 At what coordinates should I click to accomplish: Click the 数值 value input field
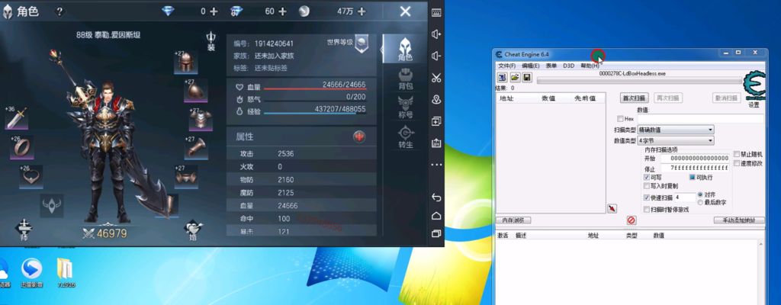point(700,119)
